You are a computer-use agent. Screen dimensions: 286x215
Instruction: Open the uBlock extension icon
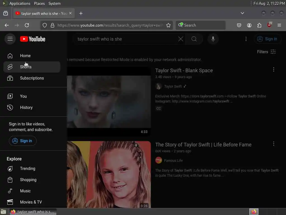pos(270,25)
